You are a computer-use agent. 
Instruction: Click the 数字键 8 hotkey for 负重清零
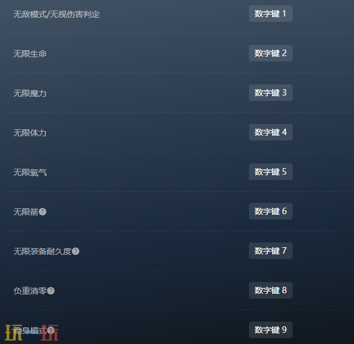tap(271, 290)
